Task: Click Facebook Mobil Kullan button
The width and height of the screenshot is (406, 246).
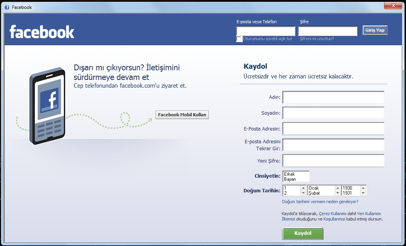Action: coord(182,115)
